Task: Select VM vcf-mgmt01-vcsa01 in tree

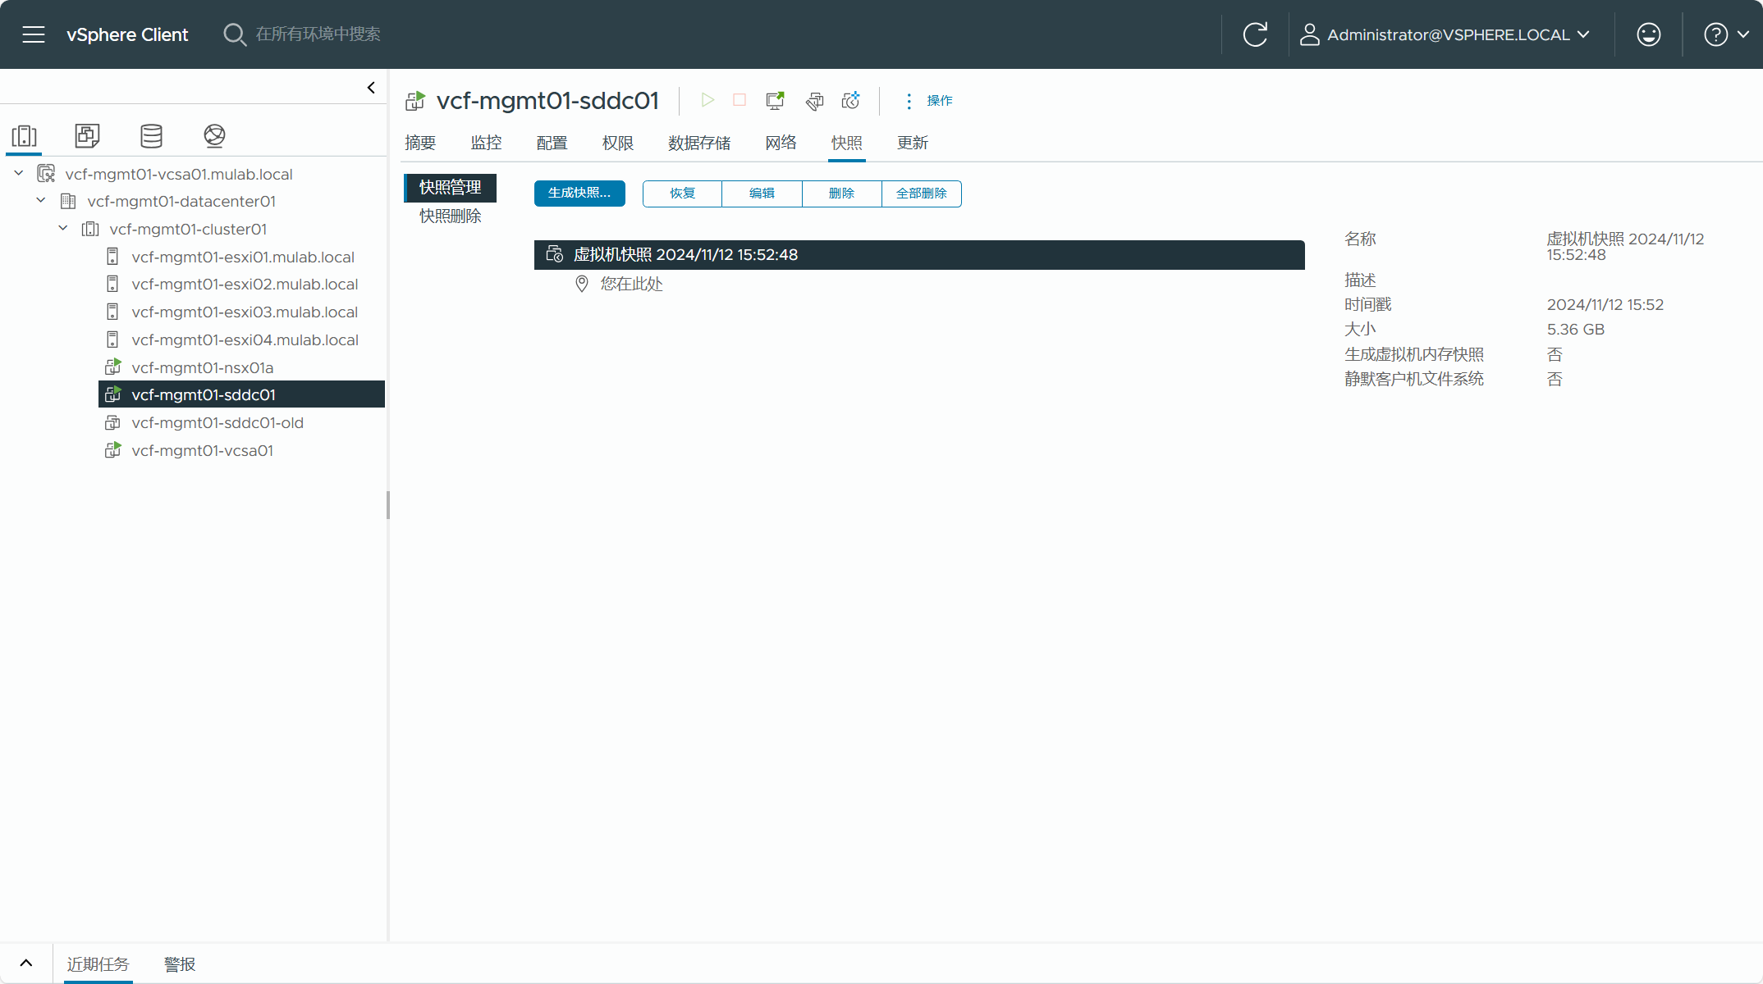Action: coord(202,450)
